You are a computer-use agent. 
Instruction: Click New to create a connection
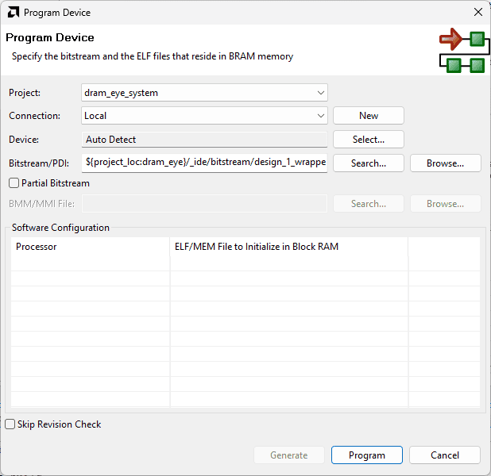369,116
